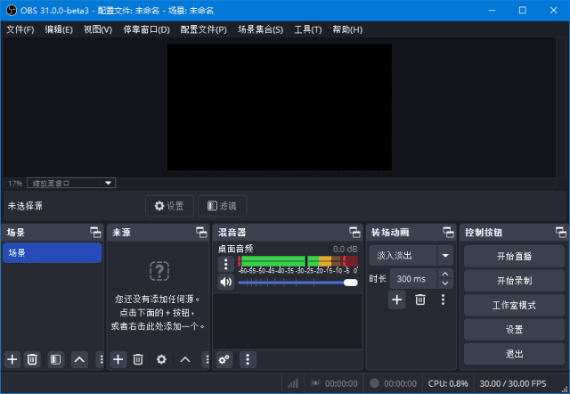Open the 文件(F) menu
This screenshot has width=570, height=394.
tap(20, 29)
